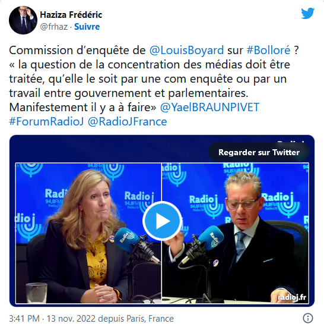Click the 'depuis Paris, France' location text

pyautogui.click(x=136, y=319)
